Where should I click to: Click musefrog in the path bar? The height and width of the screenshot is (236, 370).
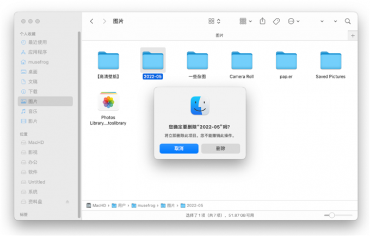pos(144,205)
